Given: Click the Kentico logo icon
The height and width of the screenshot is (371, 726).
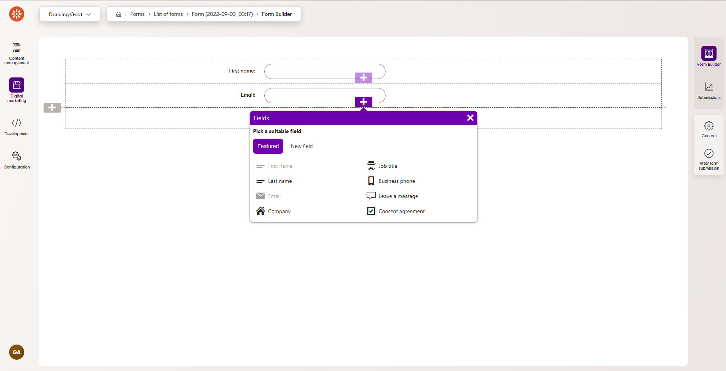Looking at the screenshot, I should point(17,14).
